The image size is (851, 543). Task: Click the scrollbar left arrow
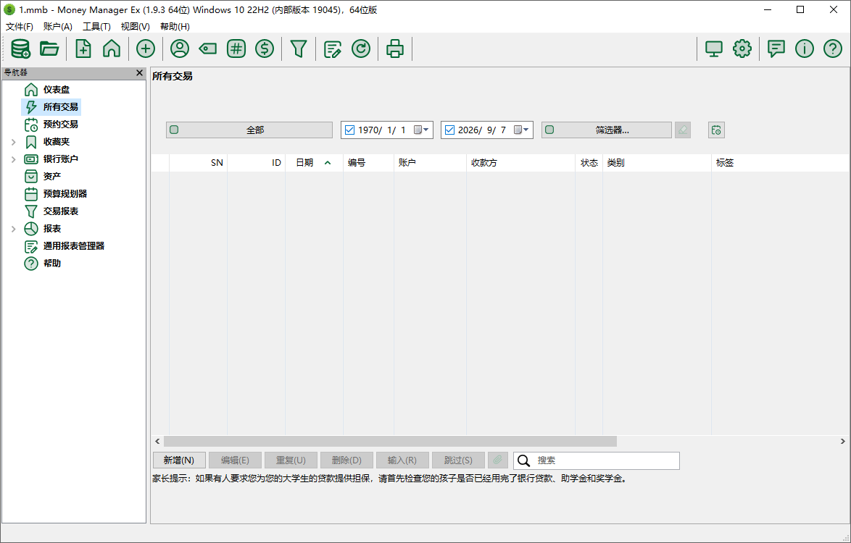pyautogui.click(x=157, y=441)
